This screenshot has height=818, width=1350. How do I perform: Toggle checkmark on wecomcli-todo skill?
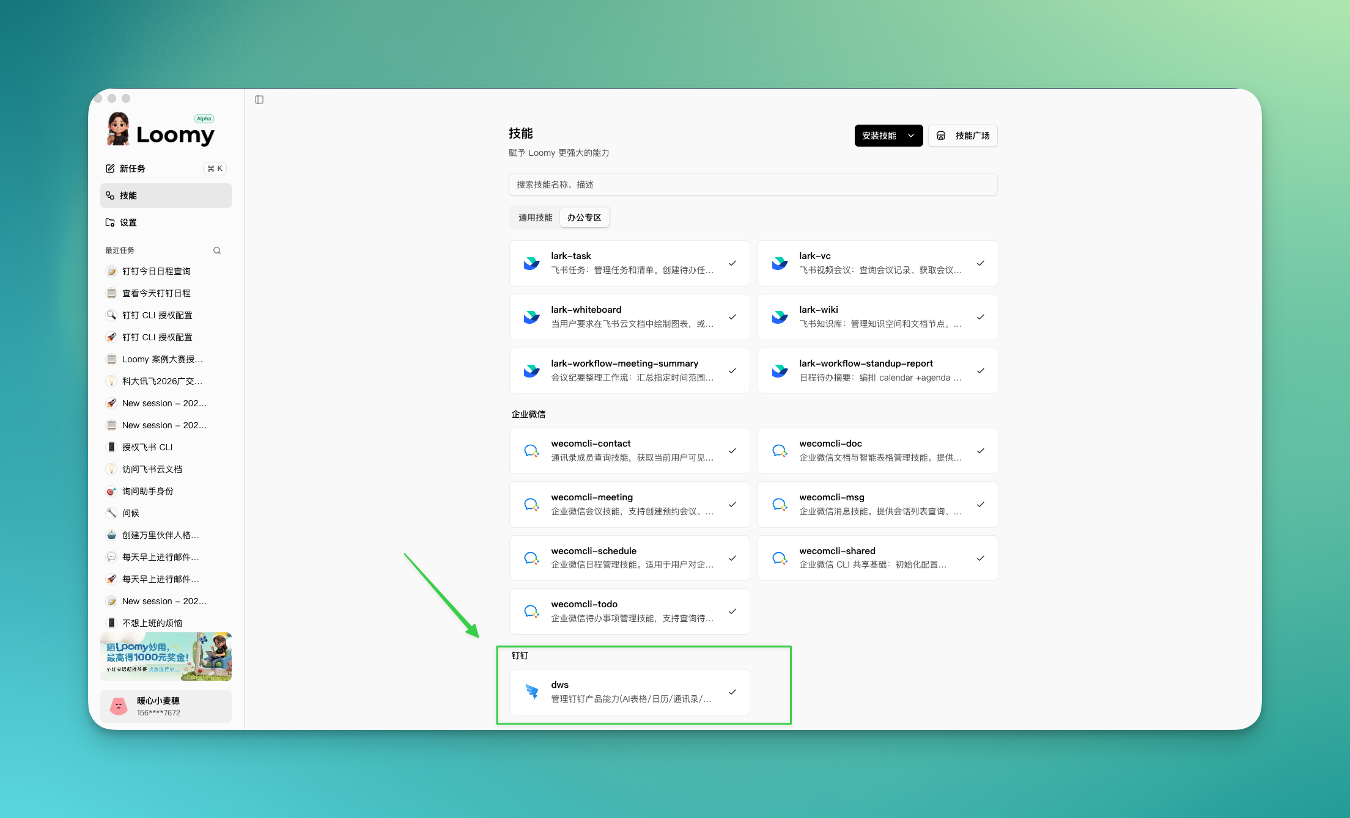(x=732, y=612)
